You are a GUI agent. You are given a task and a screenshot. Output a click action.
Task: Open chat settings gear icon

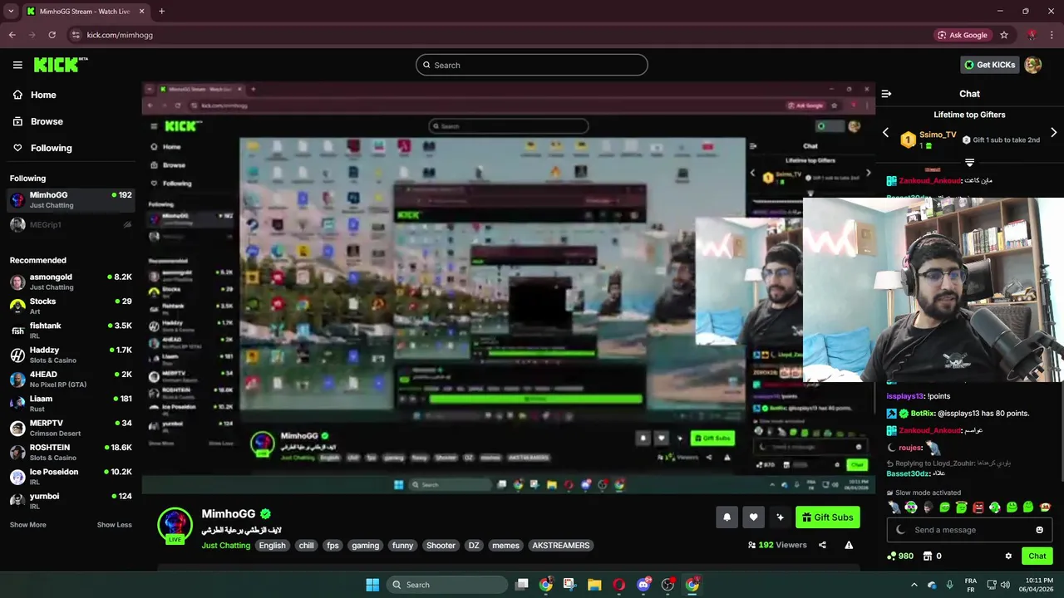1008,556
